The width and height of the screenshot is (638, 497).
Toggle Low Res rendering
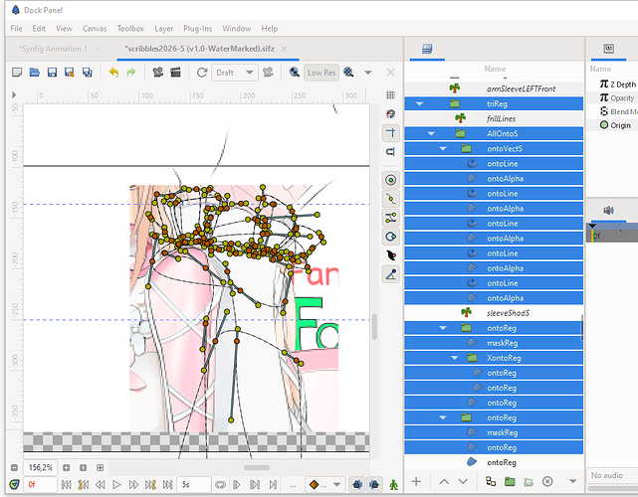(321, 73)
